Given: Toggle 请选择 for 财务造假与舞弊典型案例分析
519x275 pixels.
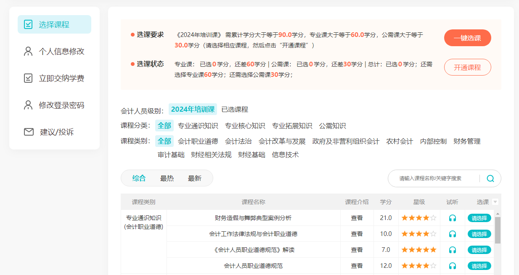Looking at the screenshot, I should click(479, 218).
